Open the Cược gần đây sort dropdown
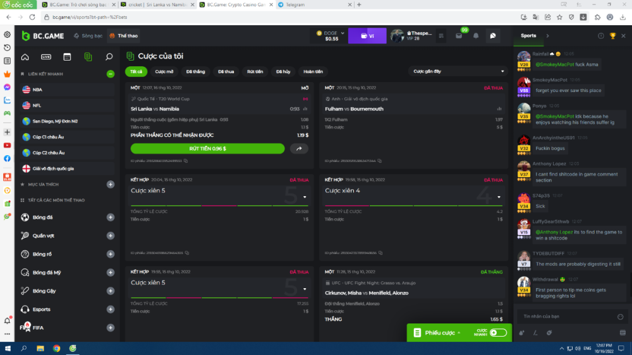Image resolution: width=632 pixels, height=355 pixels. pyautogui.click(x=458, y=71)
